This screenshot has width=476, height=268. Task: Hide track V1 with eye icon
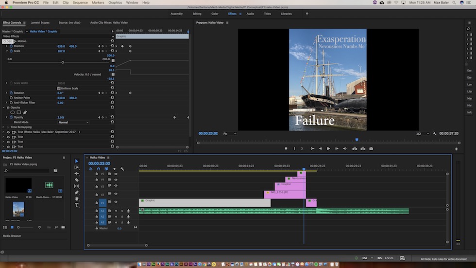click(x=116, y=202)
